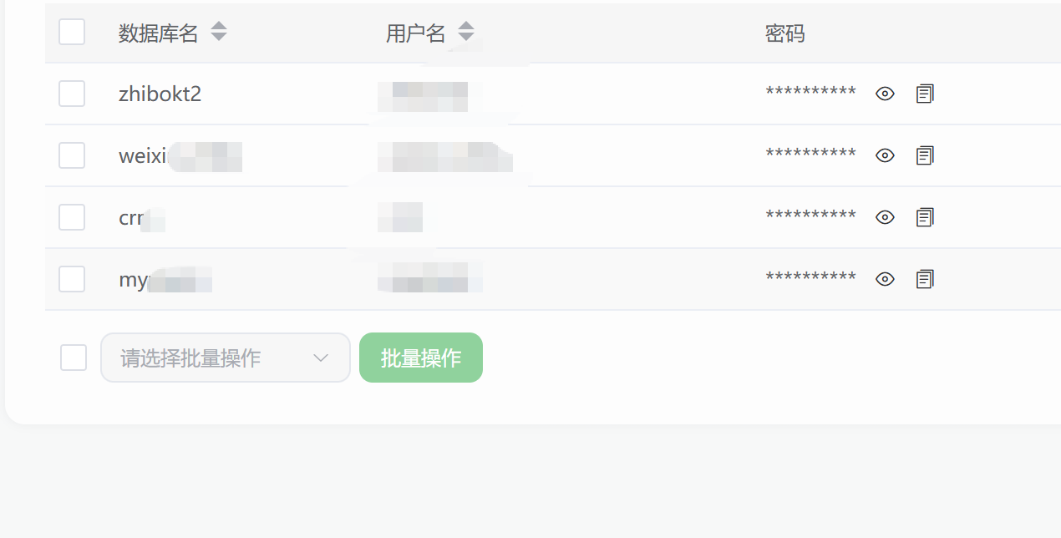1061x538 pixels.
Task: Click the green 批量操作 button
Action: pos(421,358)
